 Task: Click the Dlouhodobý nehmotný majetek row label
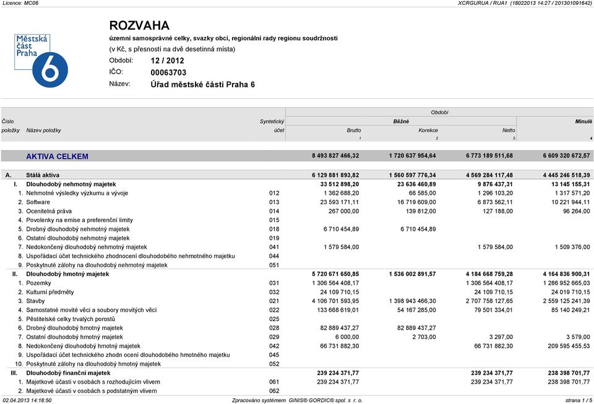71,184
